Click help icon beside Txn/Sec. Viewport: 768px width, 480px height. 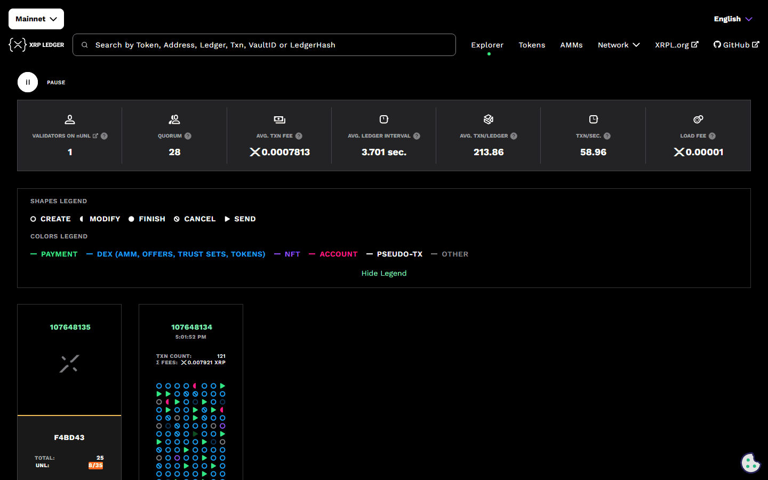pyautogui.click(x=607, y=136)
